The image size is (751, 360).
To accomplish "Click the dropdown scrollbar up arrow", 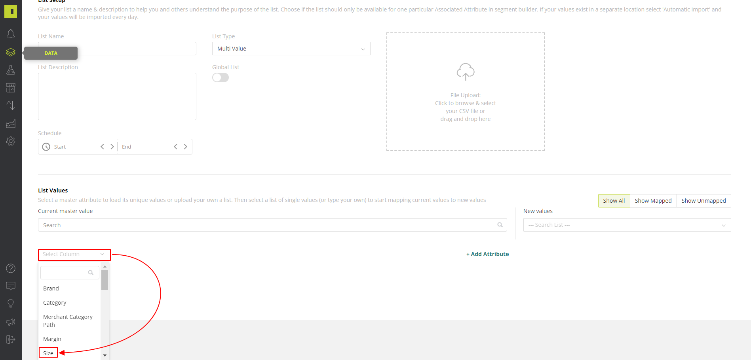I will [105, 267].
